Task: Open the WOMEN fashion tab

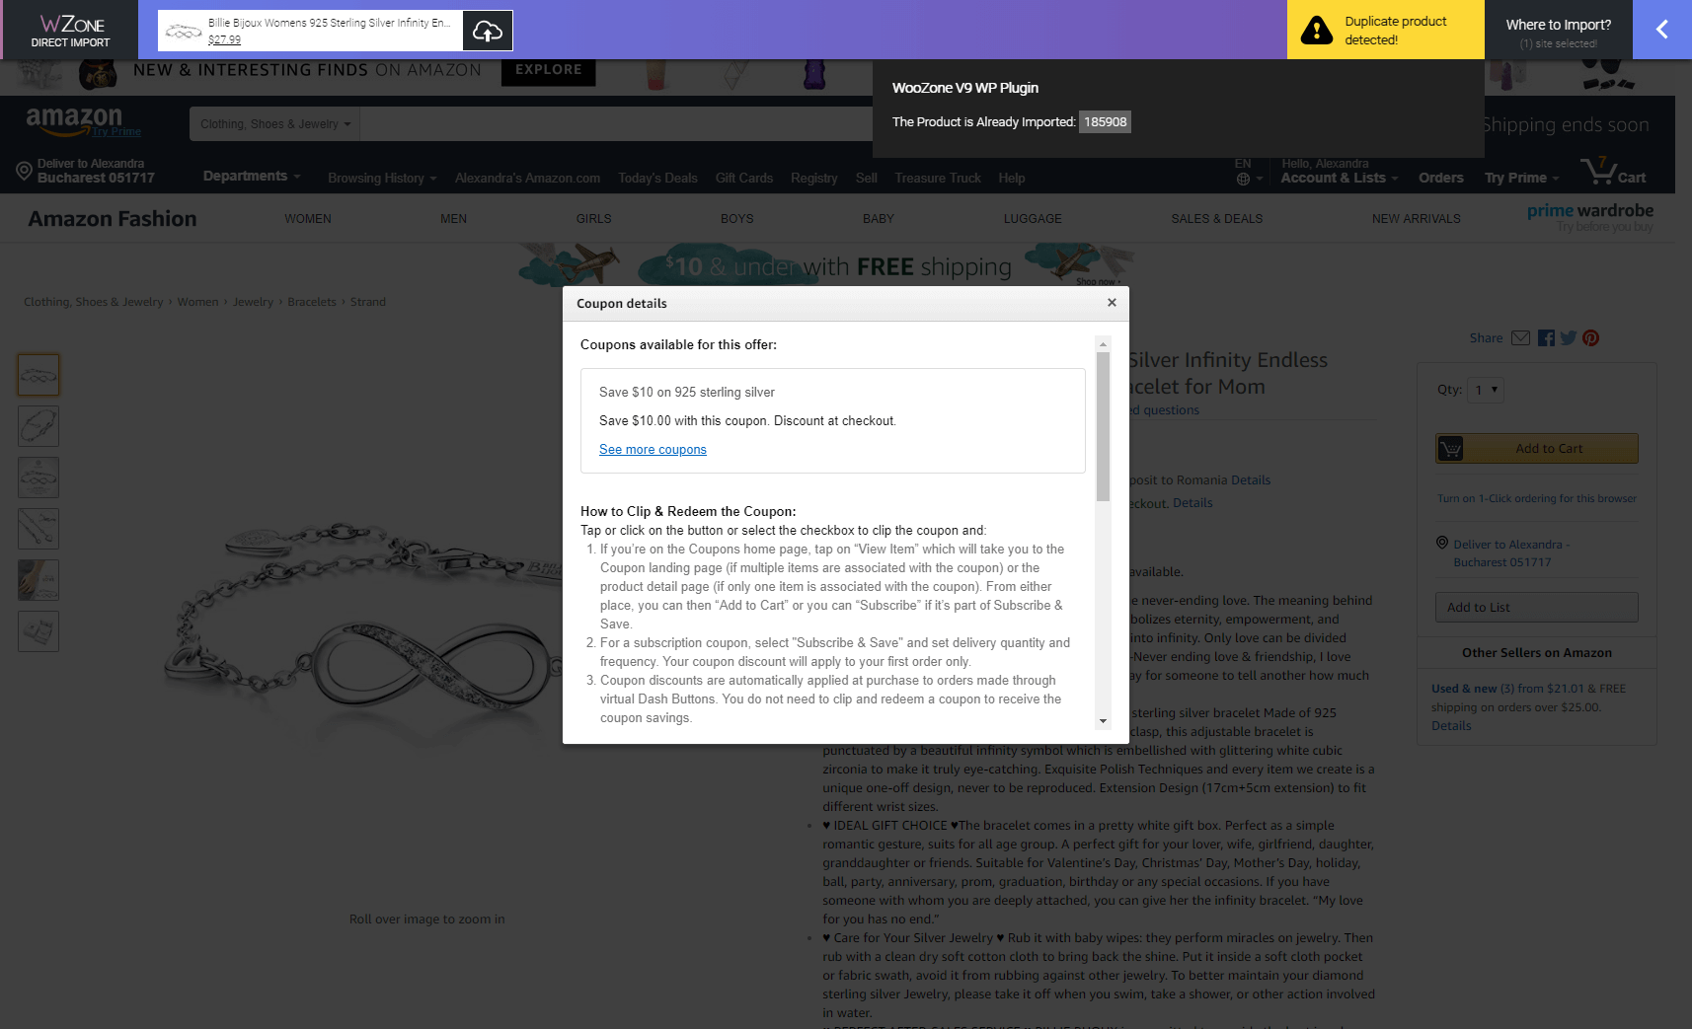Action: [x=308, y=219]
